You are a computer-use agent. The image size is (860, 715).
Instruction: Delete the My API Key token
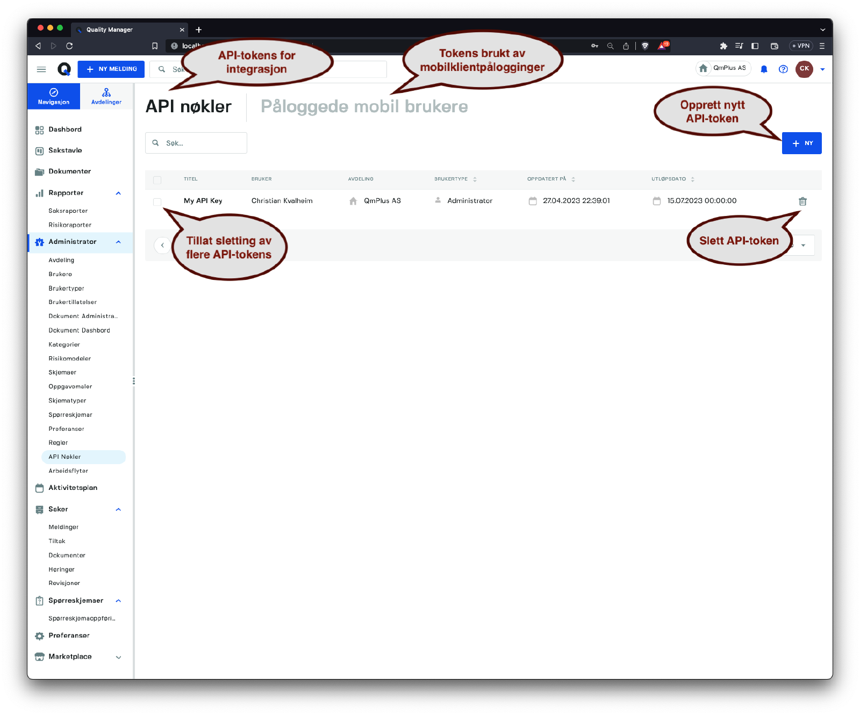click(802, 201)
